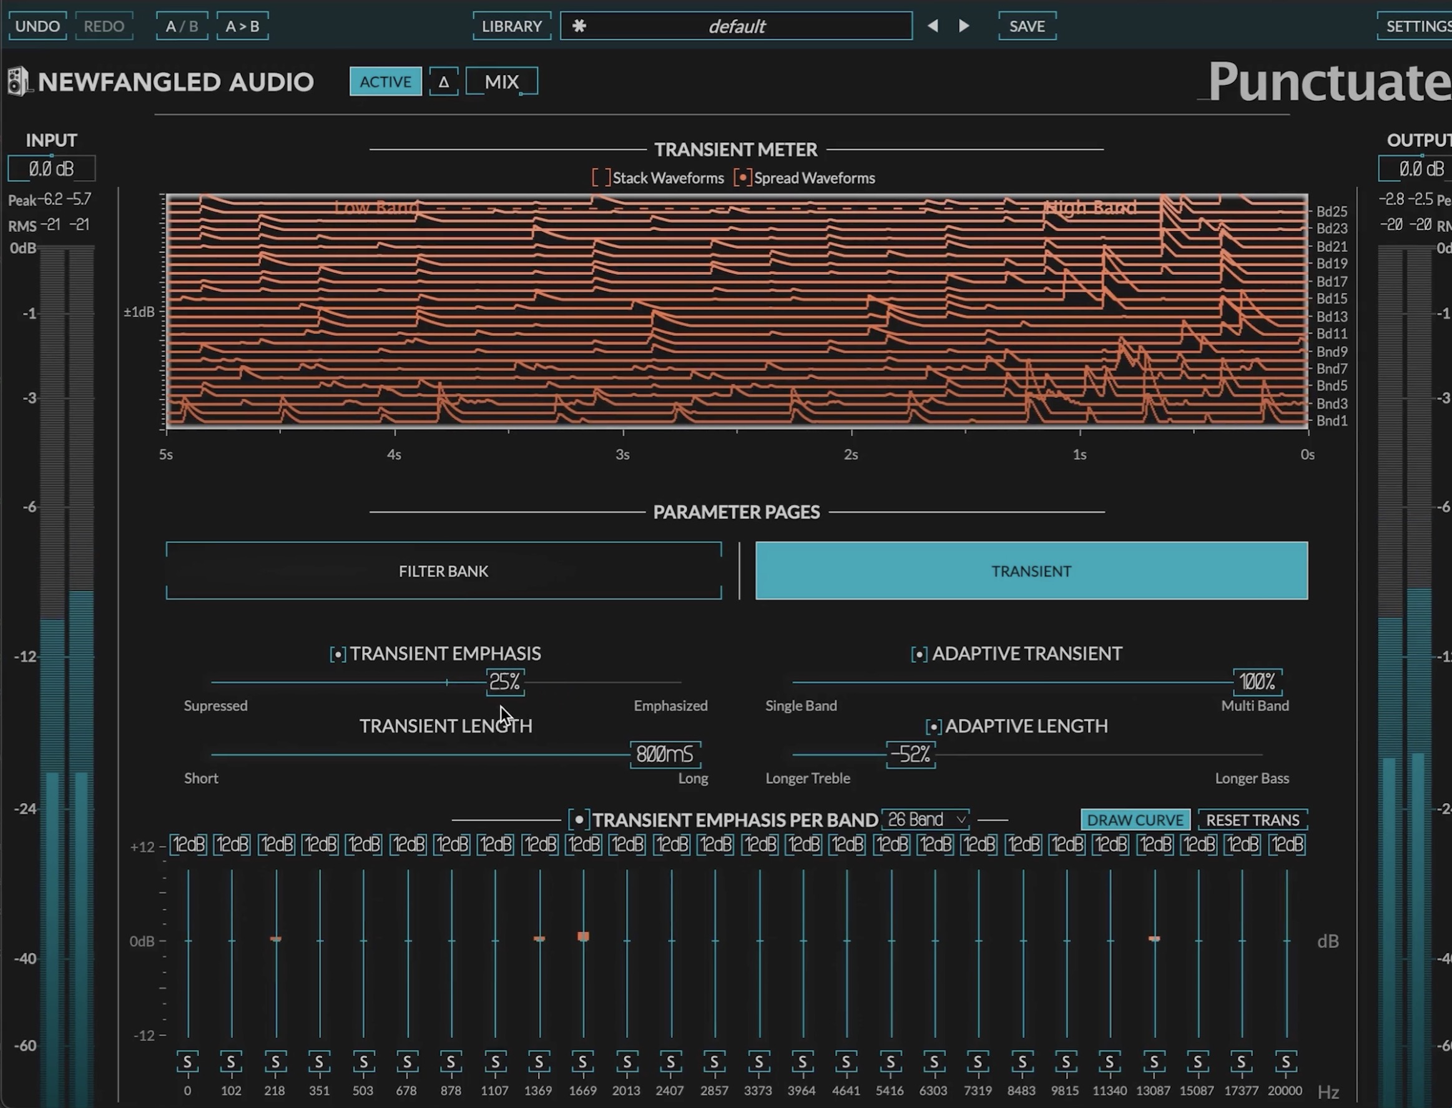Solo the 6303 Hz band
1452x1108 pixels.
934,1062
